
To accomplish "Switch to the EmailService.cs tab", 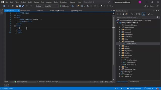I will (25, 11).
